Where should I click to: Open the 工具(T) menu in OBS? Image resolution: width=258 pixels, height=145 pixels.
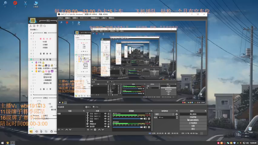pos(104,18)
